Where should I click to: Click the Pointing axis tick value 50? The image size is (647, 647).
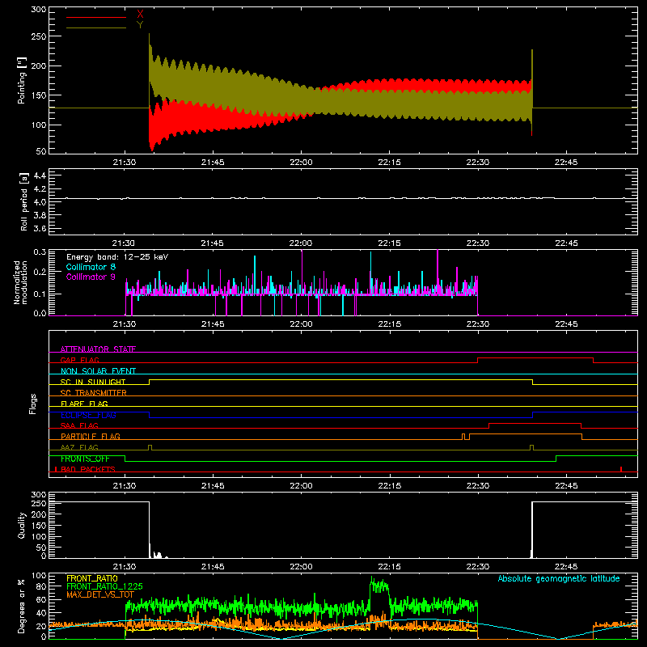pyautogui.click(x=41, y=151)
